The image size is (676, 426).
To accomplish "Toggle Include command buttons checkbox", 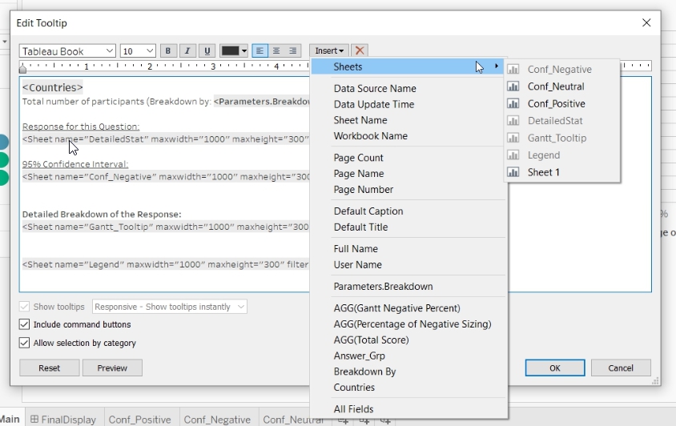I will pos(25,325).
